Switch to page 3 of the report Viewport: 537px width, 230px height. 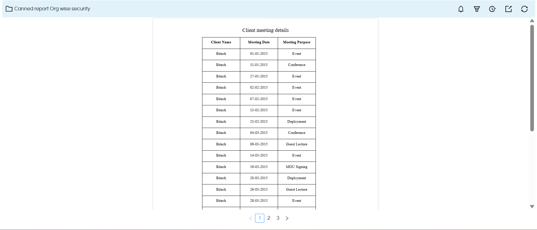click(278, 218)
